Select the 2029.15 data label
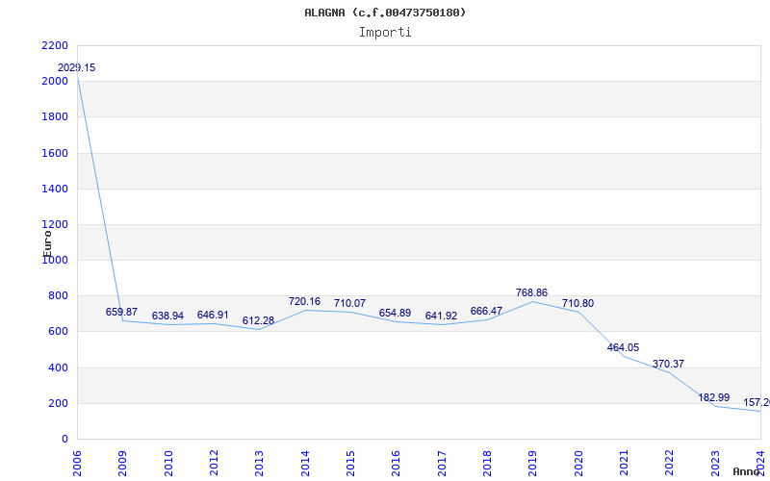Screen dimensions: 770x481 [x=77, y=67]
